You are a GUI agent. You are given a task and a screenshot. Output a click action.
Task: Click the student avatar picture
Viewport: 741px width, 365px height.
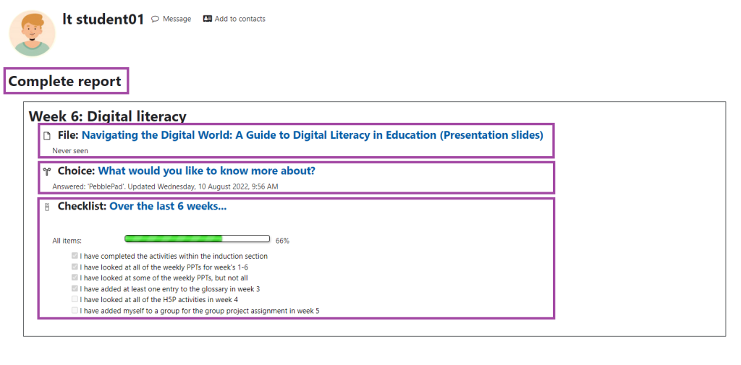click(32, 33)
